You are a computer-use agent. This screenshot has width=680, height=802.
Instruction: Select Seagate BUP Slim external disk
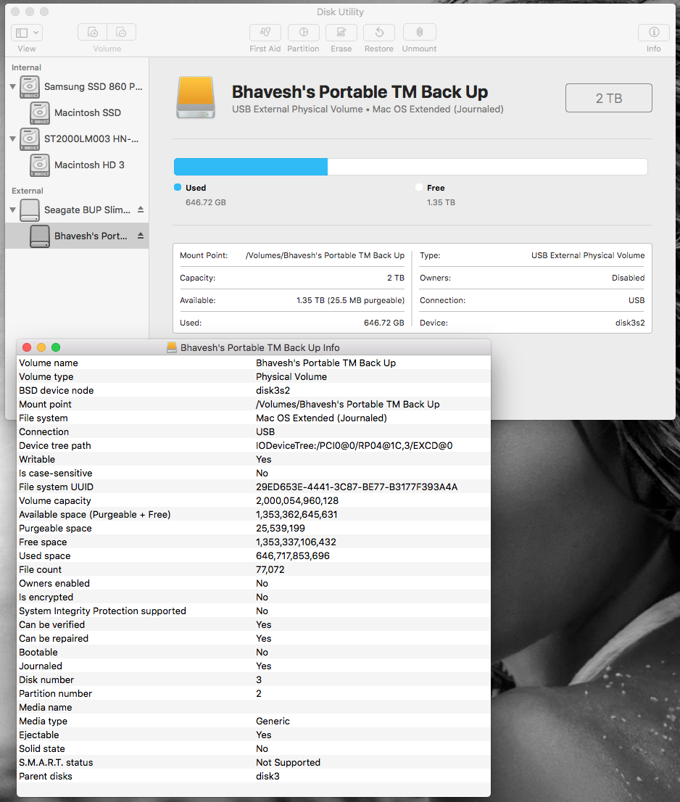[77, 210]
